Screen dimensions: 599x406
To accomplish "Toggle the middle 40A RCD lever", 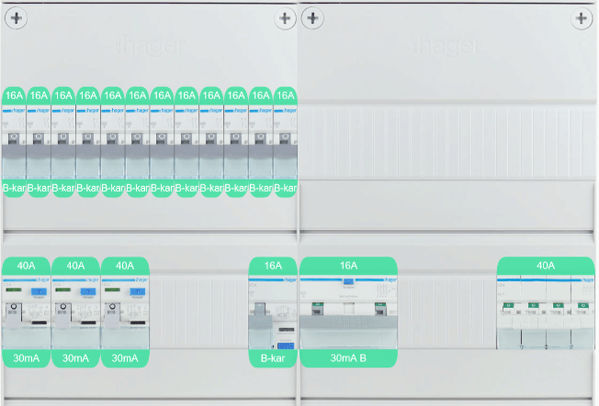I will (x=63, y=314).
